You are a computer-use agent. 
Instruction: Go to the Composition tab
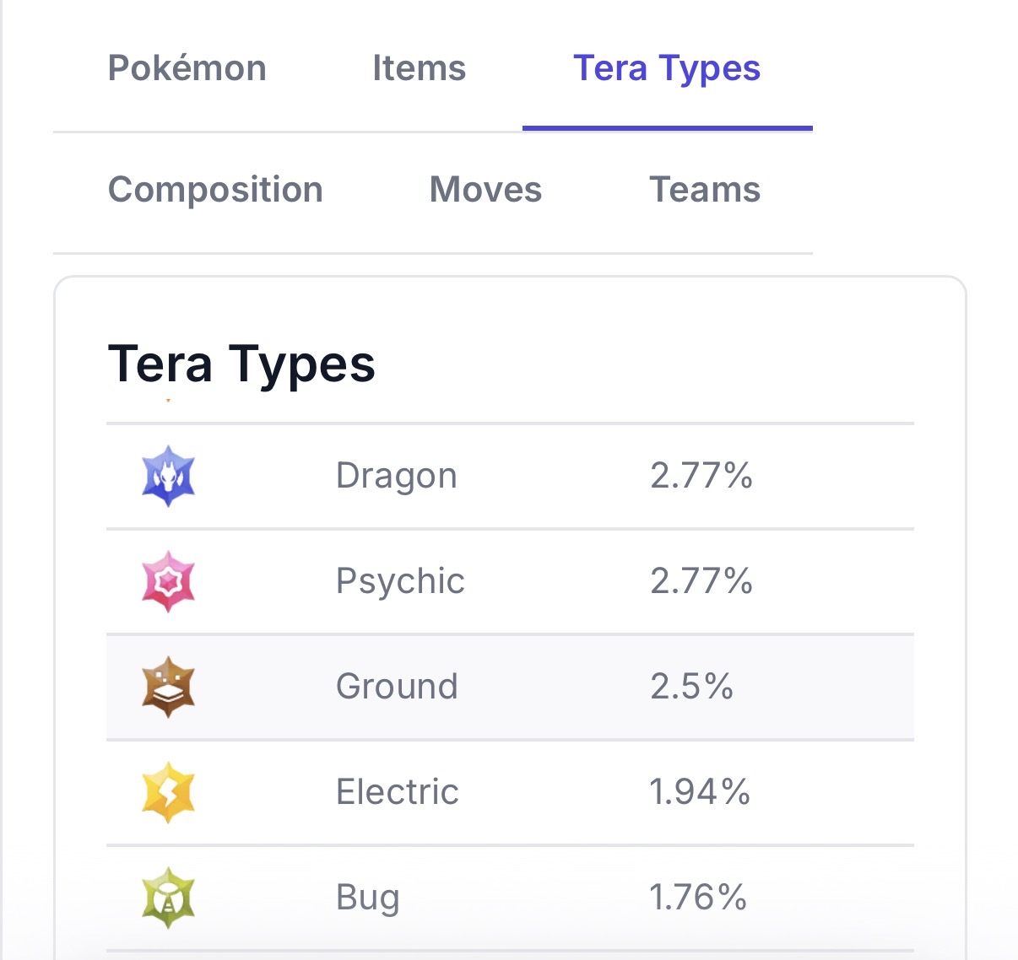(215, 190)
